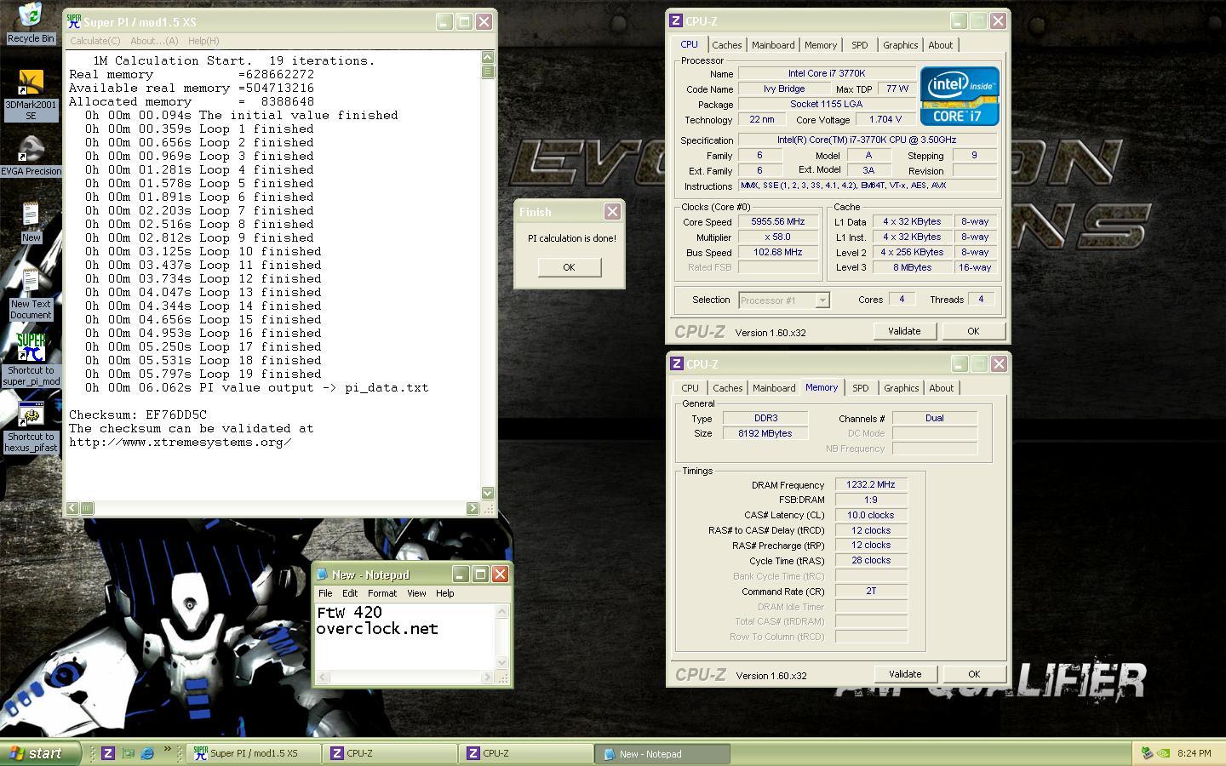Click Validate in the upper CPU-Z window

[904, 331]
